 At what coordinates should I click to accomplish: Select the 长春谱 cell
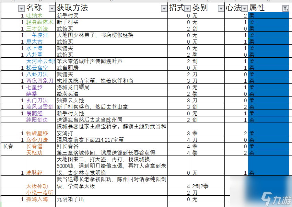point(40,146)
